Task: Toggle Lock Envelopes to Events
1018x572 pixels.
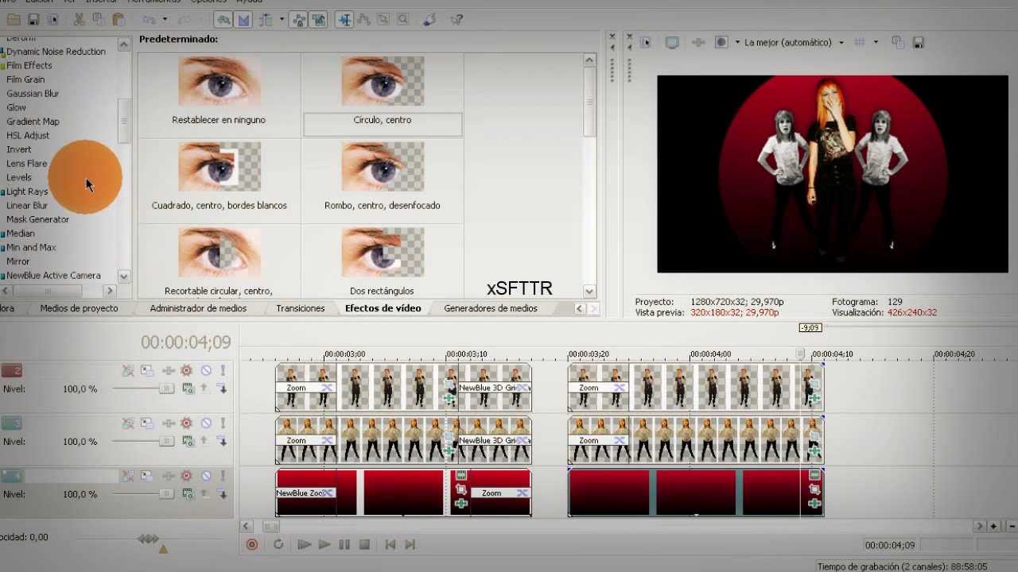Action: coord(299,19)
